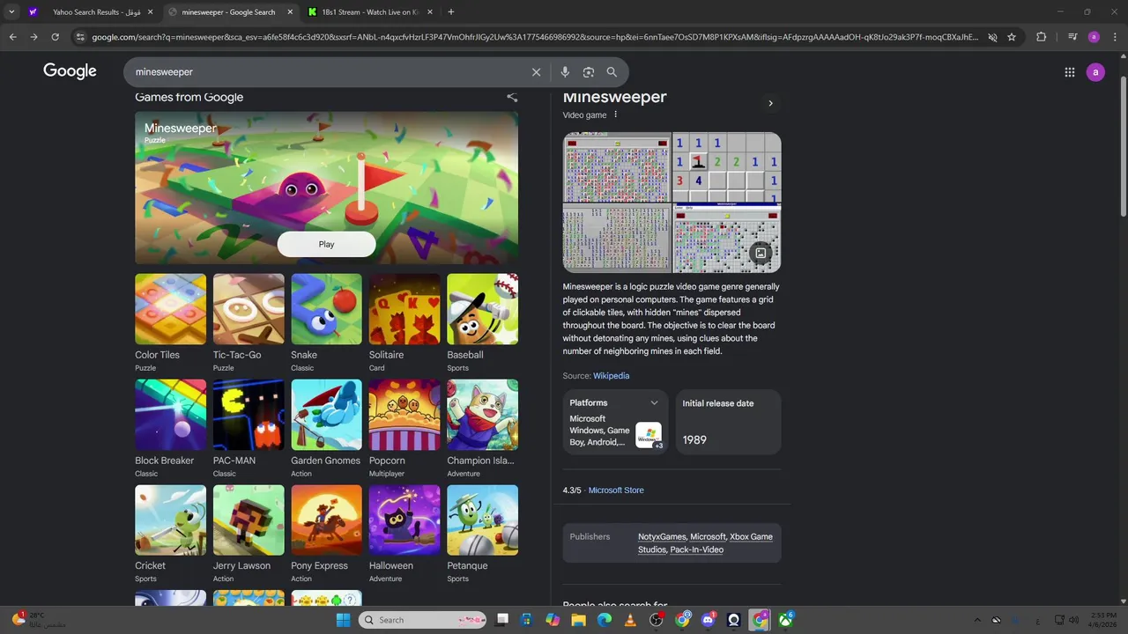This screenshot has width=1128, height=634.
Task: View site information icon in the address bar
Action: [80, 37]
